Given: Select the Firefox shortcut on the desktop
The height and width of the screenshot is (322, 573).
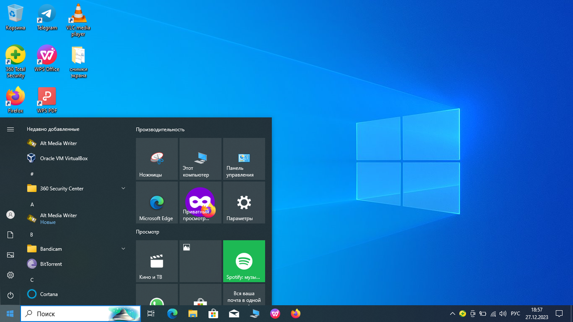Looking at the screenshot, I should 15,100.
